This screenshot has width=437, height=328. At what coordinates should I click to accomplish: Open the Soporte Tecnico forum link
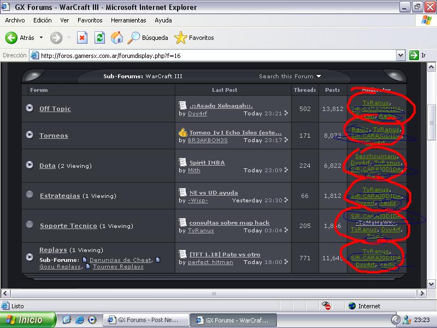coord(68,226)
